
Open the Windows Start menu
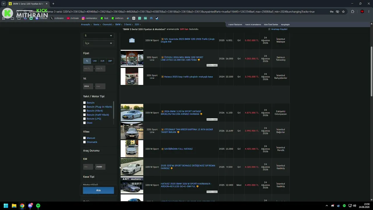pyautogui.click(x=6, y=206)
